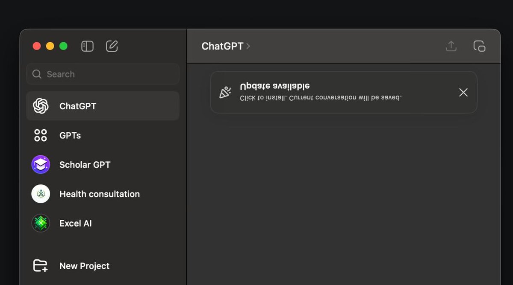Open Excel AI GPT
This screenshot has height=285, width=513.
point(103,223)
